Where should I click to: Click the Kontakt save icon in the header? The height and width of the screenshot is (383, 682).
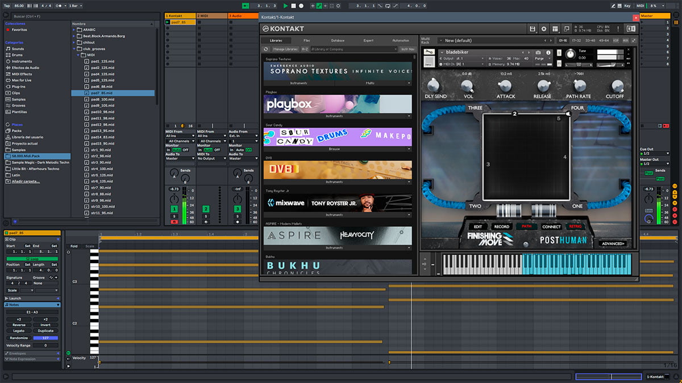point(532,28)
